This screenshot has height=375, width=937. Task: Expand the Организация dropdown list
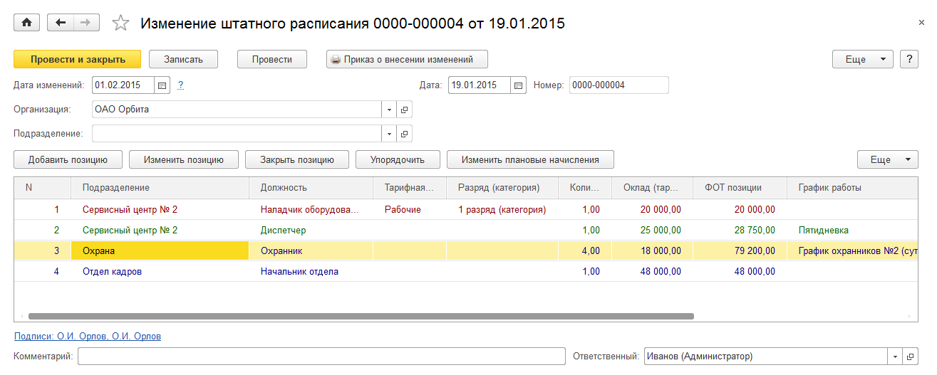click(x=389, y=110)
